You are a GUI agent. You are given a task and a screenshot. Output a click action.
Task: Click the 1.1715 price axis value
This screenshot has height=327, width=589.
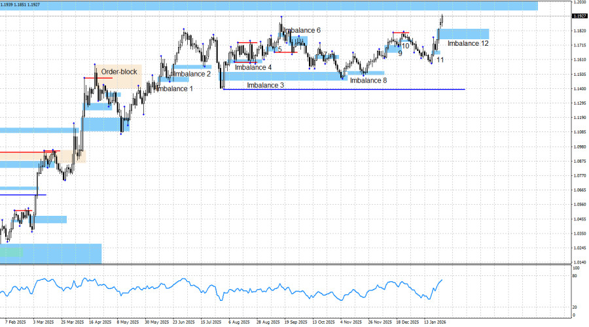(x=580, y=45)
